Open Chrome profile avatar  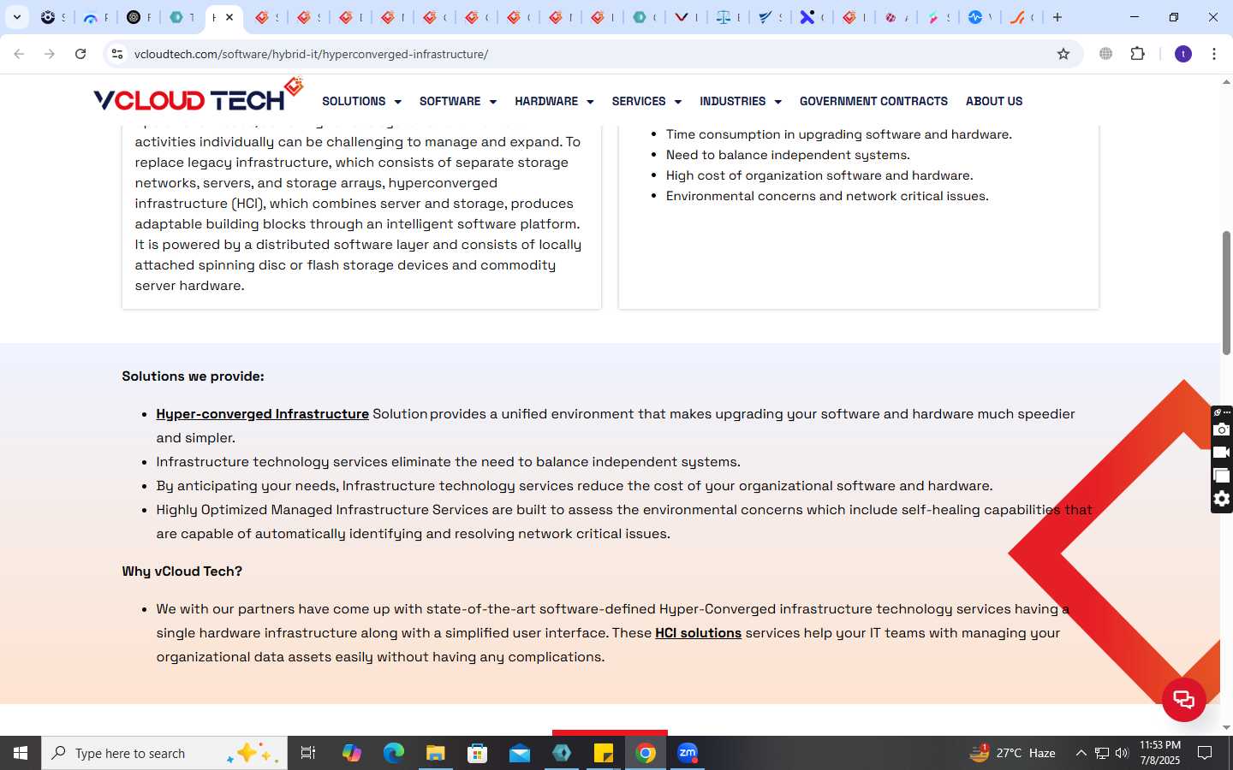tap(1183, 54)
